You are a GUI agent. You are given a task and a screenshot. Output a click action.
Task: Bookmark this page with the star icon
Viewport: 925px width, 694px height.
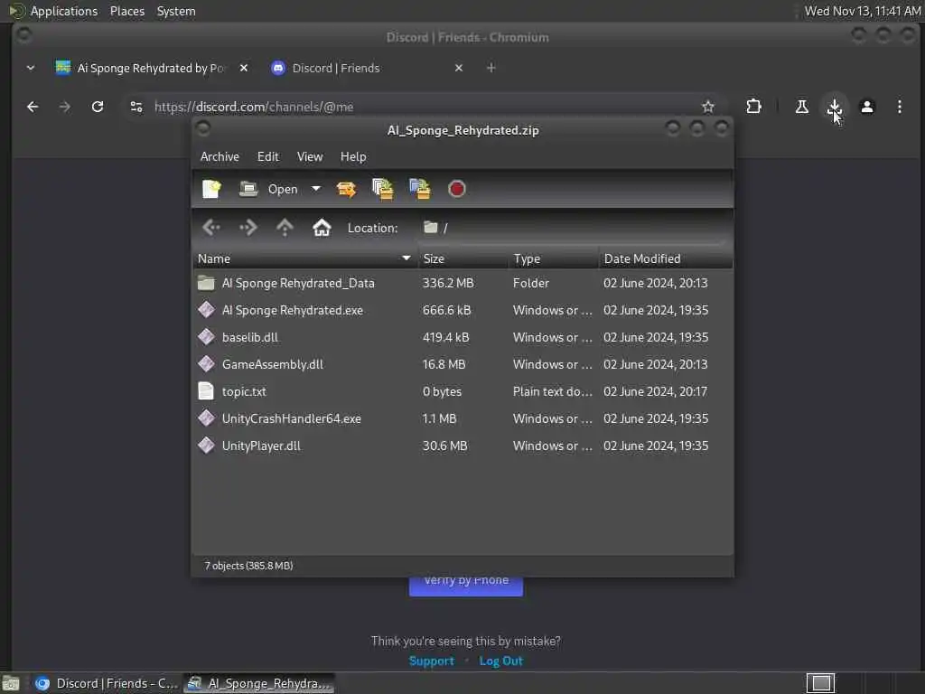[x=708, y=107]
